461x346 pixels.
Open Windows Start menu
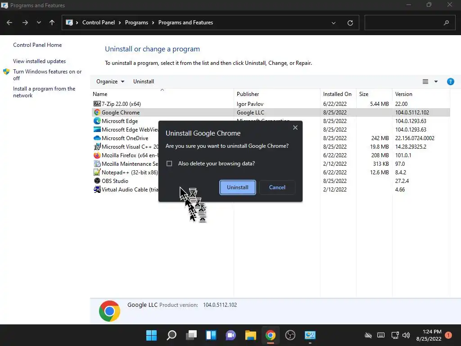point(152,335)
